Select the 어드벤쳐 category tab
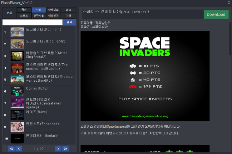 [53, 16]
